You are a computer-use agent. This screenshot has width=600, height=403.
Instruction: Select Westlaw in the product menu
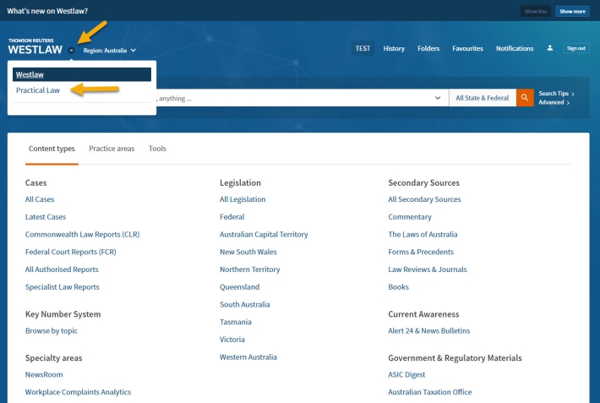click(x=82, y=74)
